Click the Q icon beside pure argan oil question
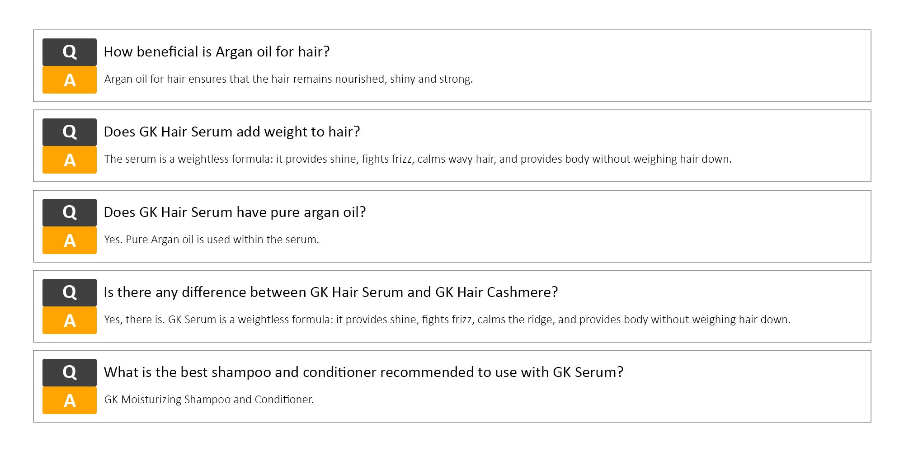 click(70, 212)
